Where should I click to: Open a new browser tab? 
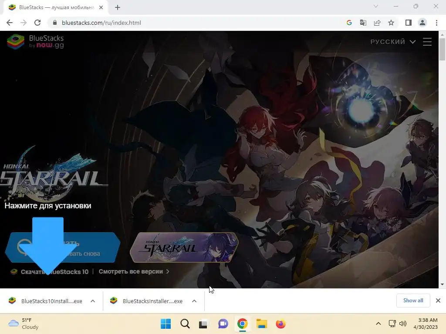(x=118, y=7)
